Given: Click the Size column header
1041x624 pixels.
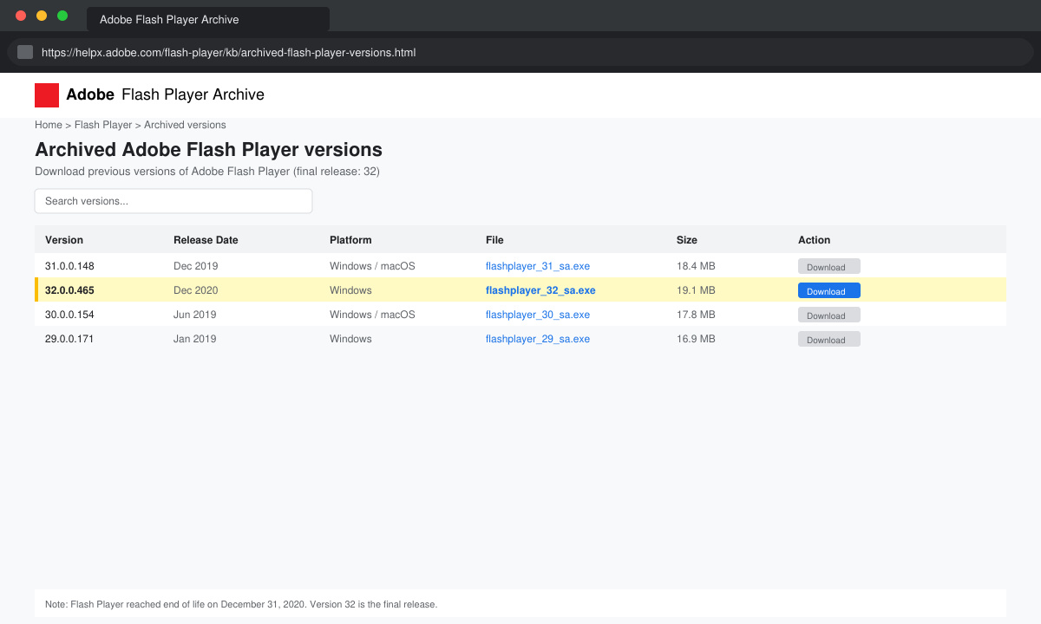Looking at the screenshot, I should click(x=687, y=240).
